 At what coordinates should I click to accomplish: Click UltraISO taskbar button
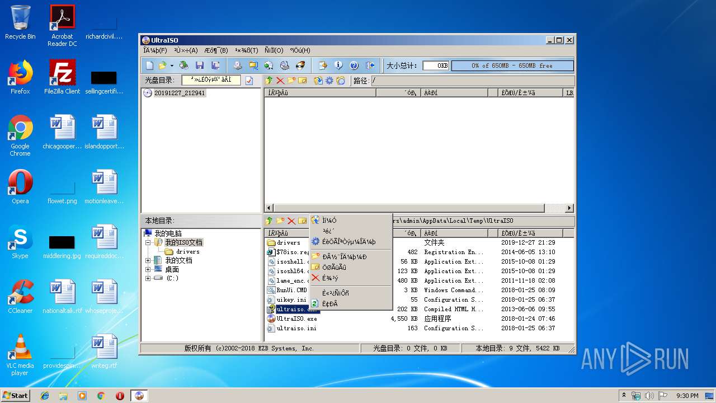click(x=139, y=395)
